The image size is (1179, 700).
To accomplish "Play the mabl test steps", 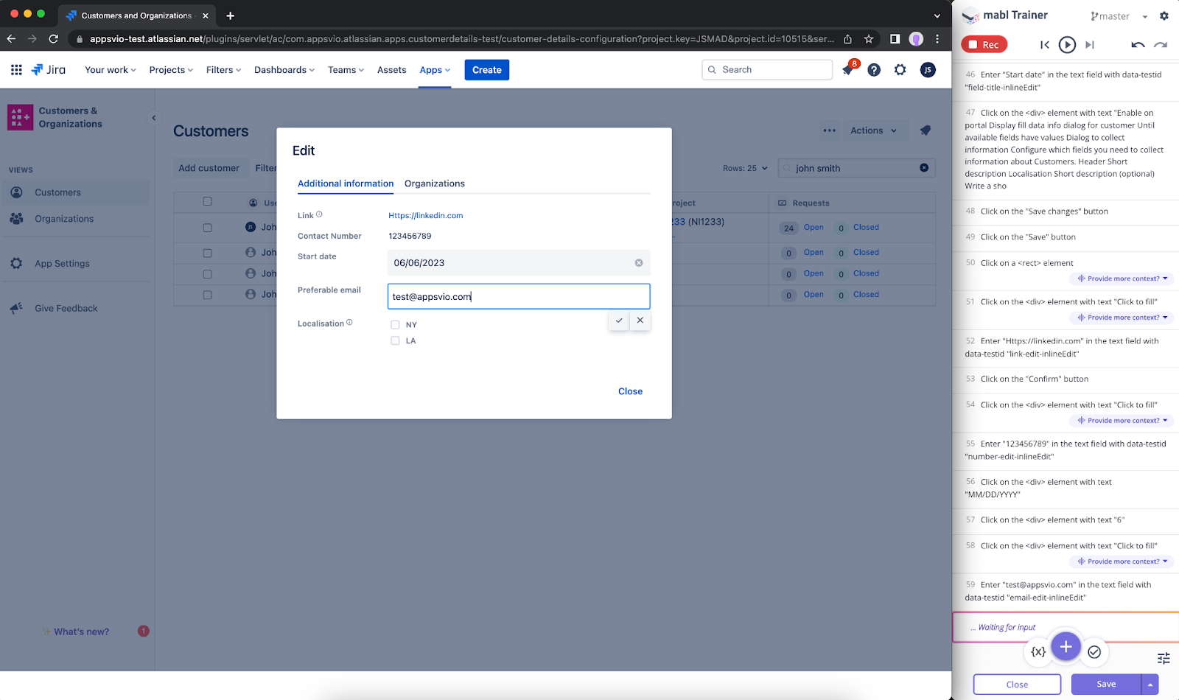I will click(1067, 45).
